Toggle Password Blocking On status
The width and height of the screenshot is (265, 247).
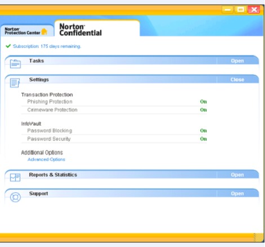point(203,131)
